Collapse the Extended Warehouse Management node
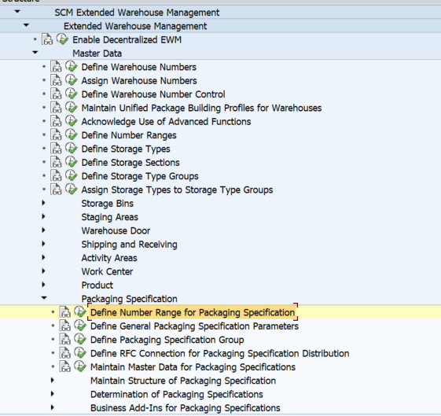Viewport: 441px width, 416px height. [x=26, y=25]
